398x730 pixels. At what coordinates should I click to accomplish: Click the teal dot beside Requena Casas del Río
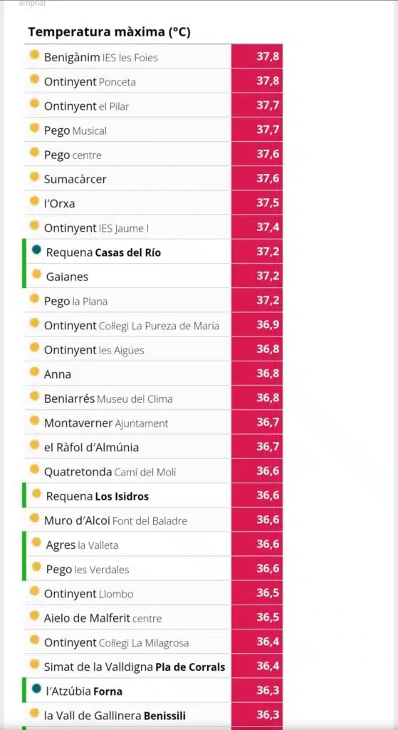pyautogui.click(x=36, y=250)
